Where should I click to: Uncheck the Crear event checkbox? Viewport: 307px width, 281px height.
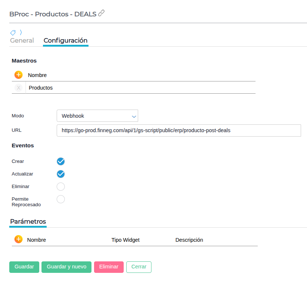coord(61,161)
